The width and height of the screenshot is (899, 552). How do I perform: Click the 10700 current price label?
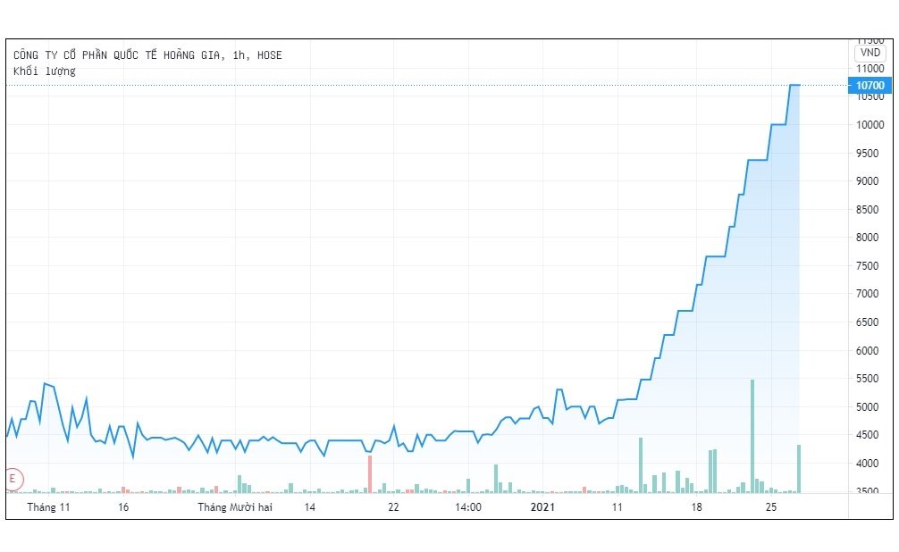pos(870,86)
